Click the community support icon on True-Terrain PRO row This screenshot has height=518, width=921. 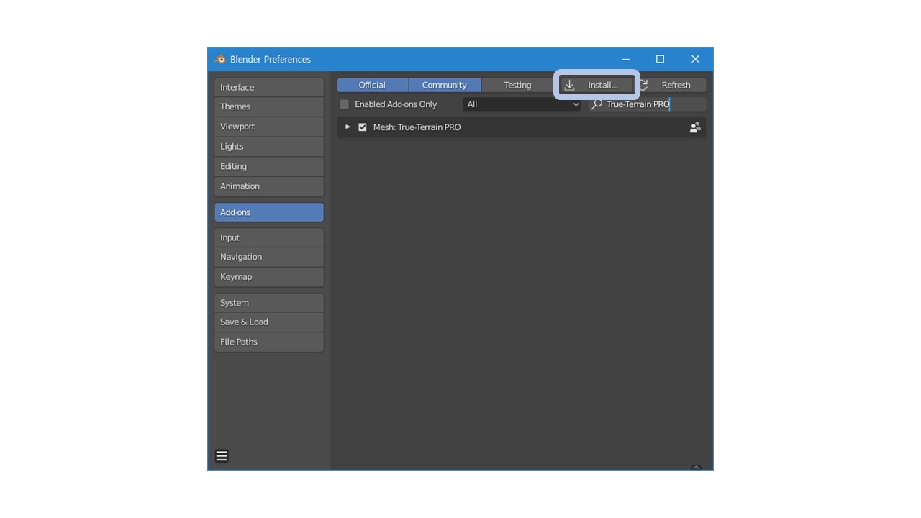[695, 127]
